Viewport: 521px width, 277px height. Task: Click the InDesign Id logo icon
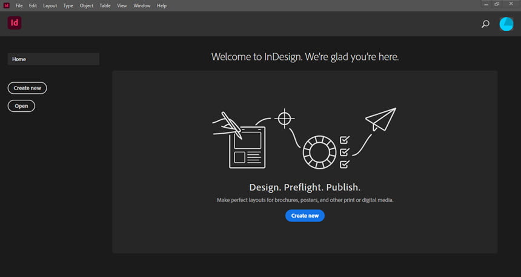pos(15,23)
